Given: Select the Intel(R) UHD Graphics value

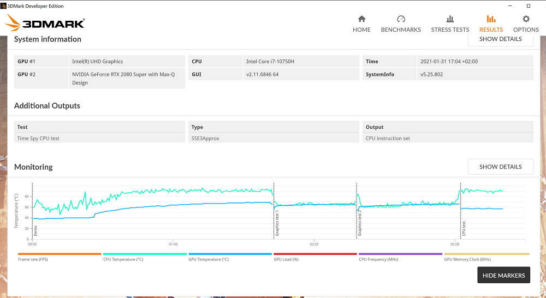Looking at the screenshot, I should point(98,61).
